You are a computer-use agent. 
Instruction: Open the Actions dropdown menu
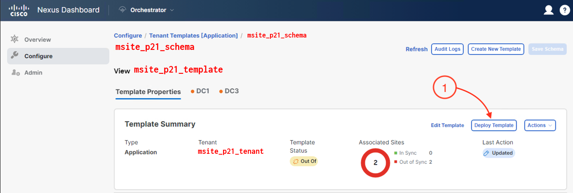pyautogui.click(x=540, y=125)
